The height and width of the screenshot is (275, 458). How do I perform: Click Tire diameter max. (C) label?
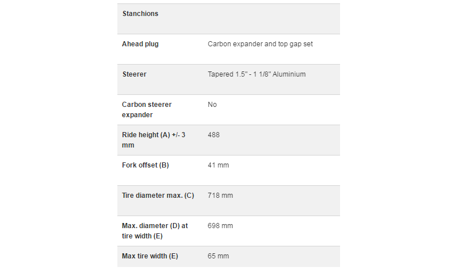pos(158,196)
